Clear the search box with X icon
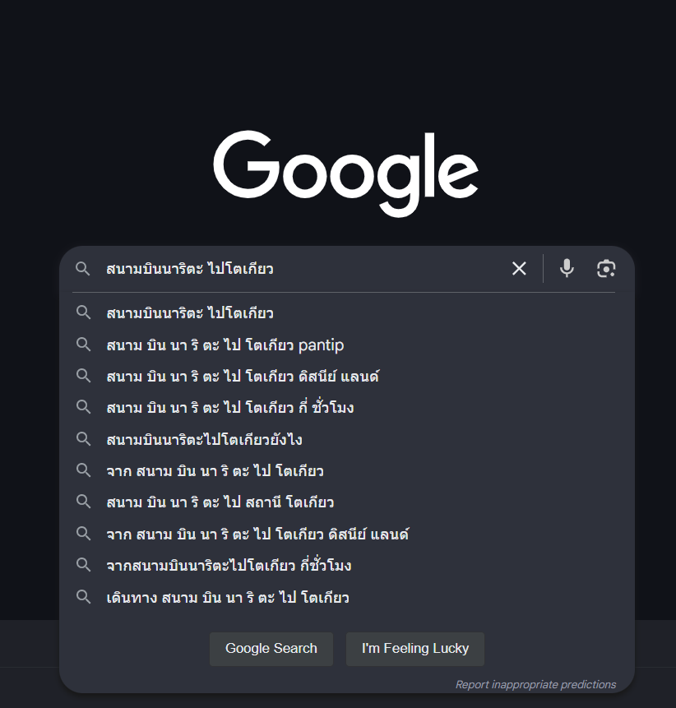This screenshot has height=708, width=676. 519,268
